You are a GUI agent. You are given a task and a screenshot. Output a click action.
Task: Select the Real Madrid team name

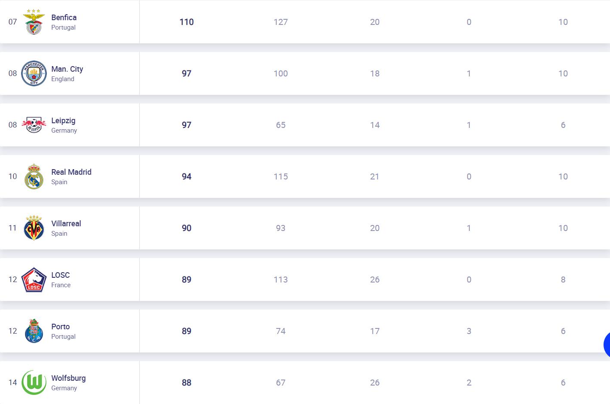click(x=71, y=172)
